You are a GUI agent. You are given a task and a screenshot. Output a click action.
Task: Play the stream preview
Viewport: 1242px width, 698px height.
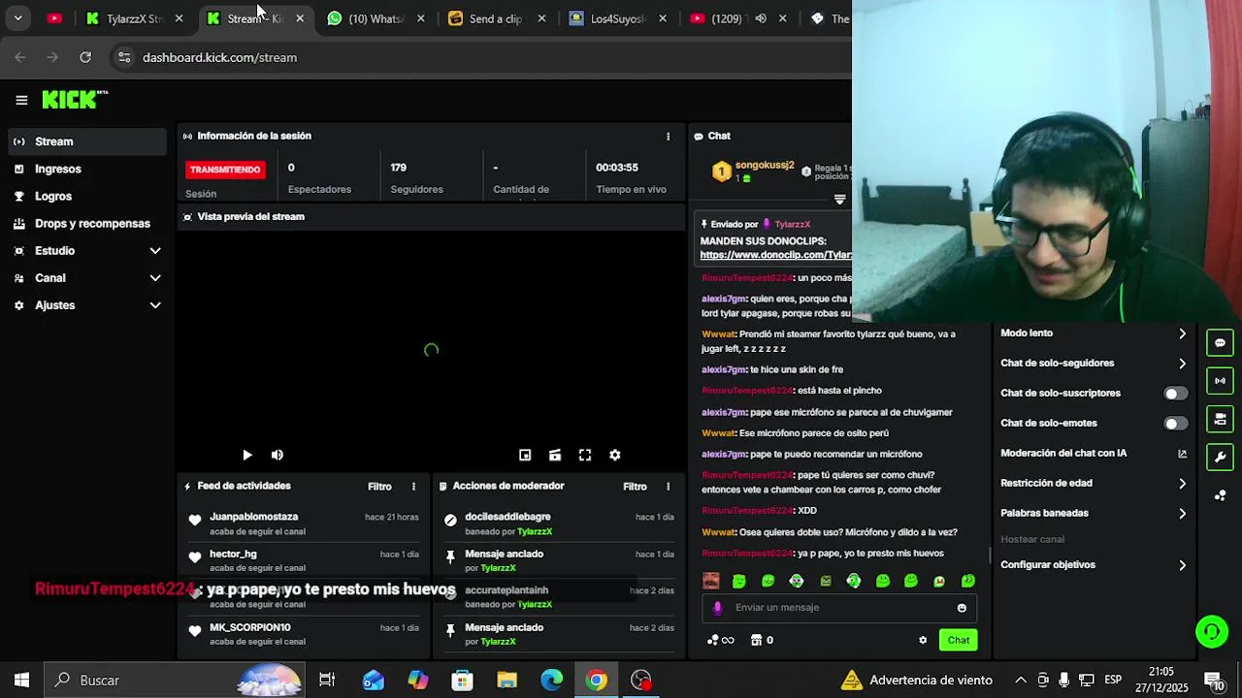[247, 455]
